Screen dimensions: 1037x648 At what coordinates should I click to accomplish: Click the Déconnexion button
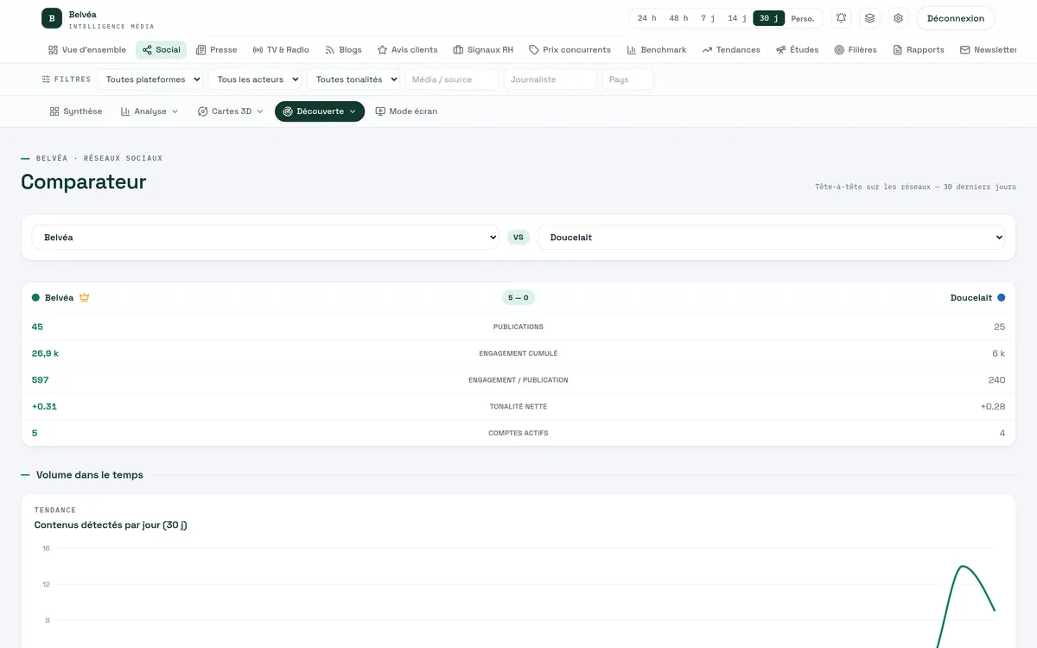coord(956,18)
